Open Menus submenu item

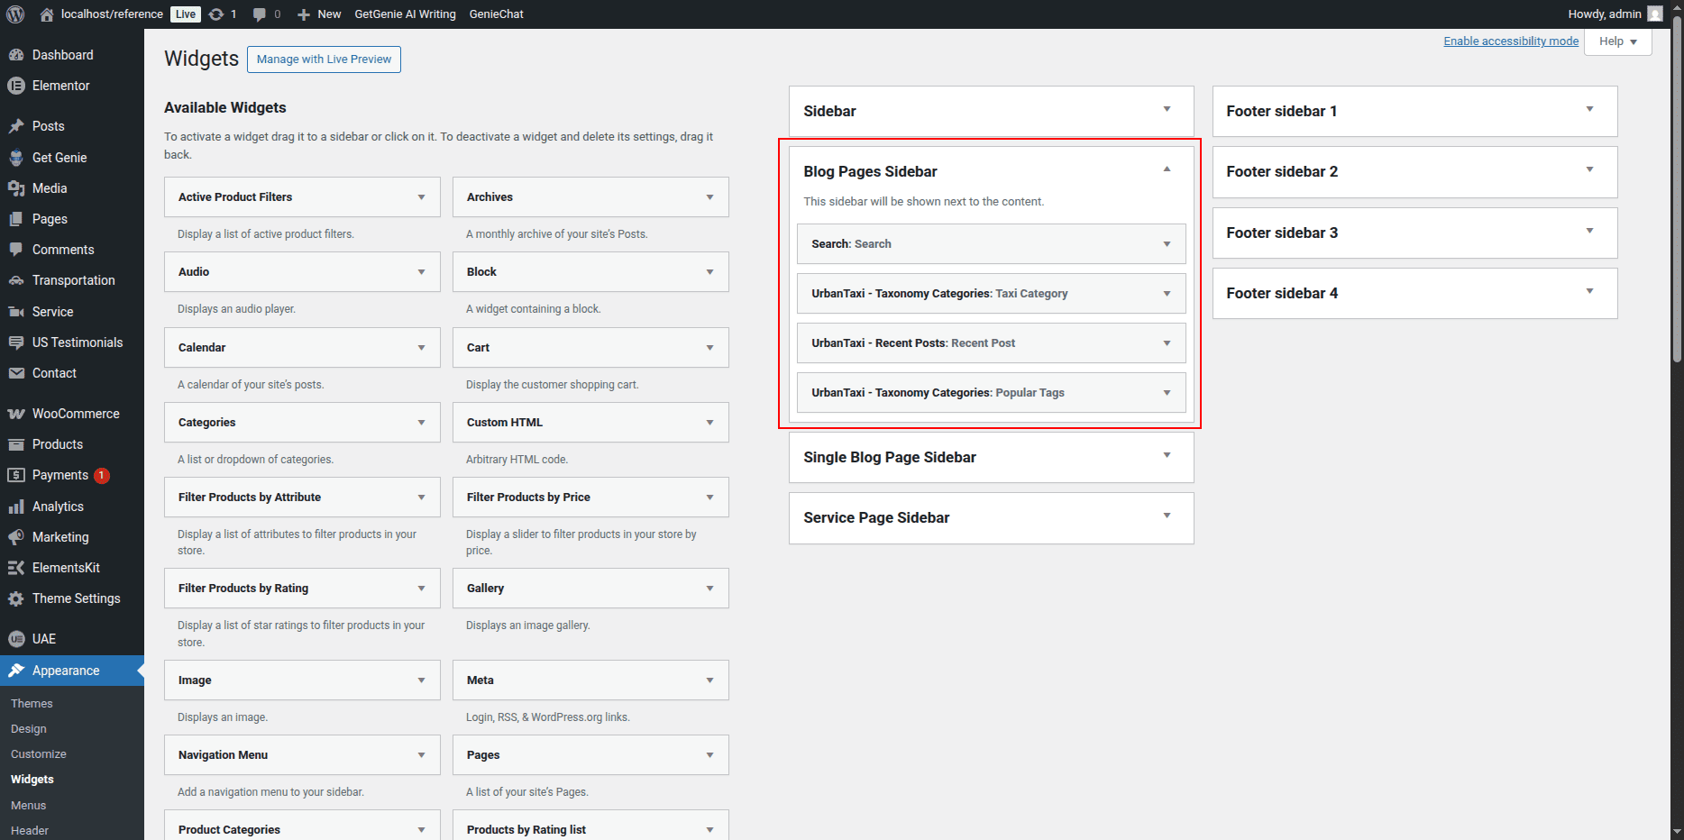coord(28,806)
